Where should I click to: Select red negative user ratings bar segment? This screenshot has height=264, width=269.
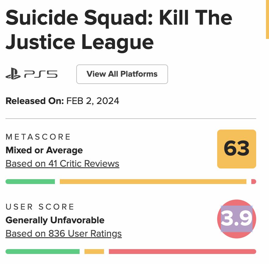click(x=182, y=252)
